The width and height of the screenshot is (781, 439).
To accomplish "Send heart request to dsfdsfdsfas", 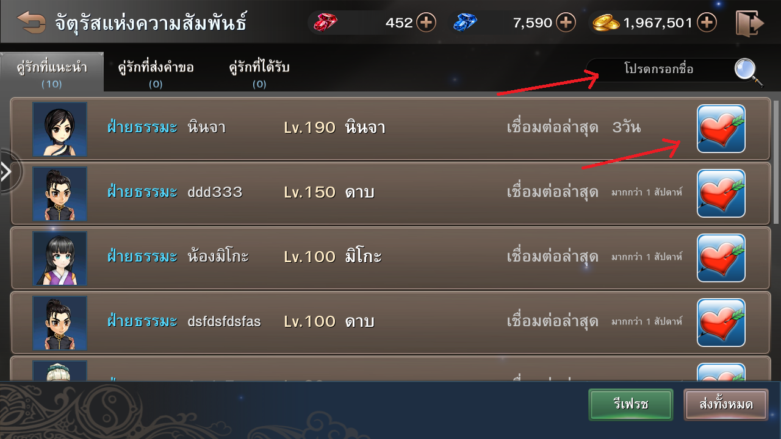I will point(721,323).
